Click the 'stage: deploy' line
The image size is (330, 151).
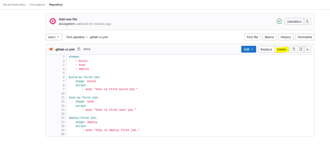pos(86,122)
